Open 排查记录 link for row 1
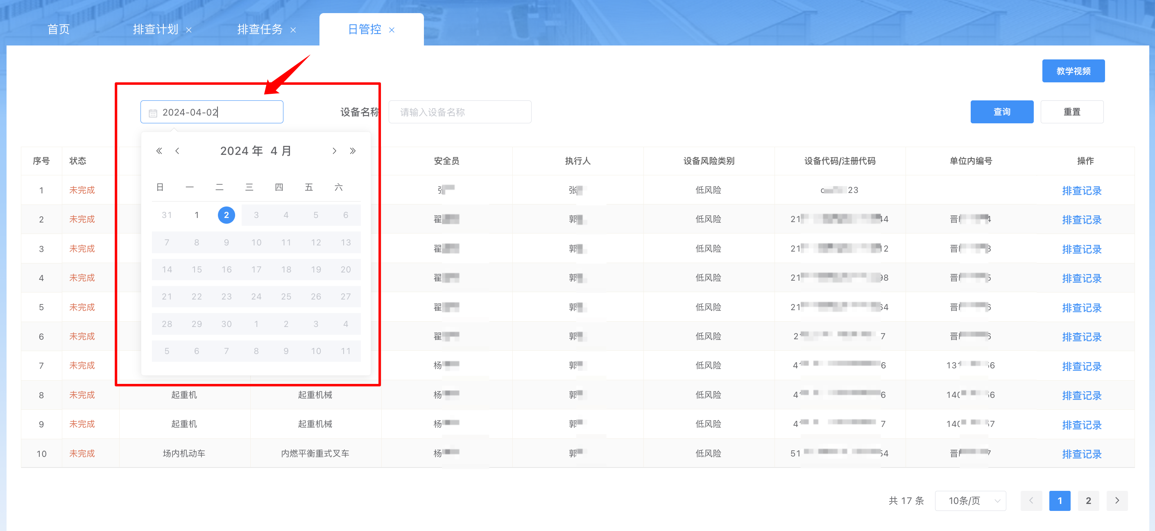Screen dimensions: 1155x531 pyautogui.click(x=1081, y=191)
